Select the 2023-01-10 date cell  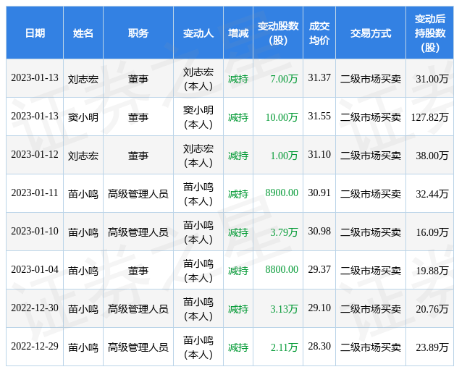pos(35,232)
